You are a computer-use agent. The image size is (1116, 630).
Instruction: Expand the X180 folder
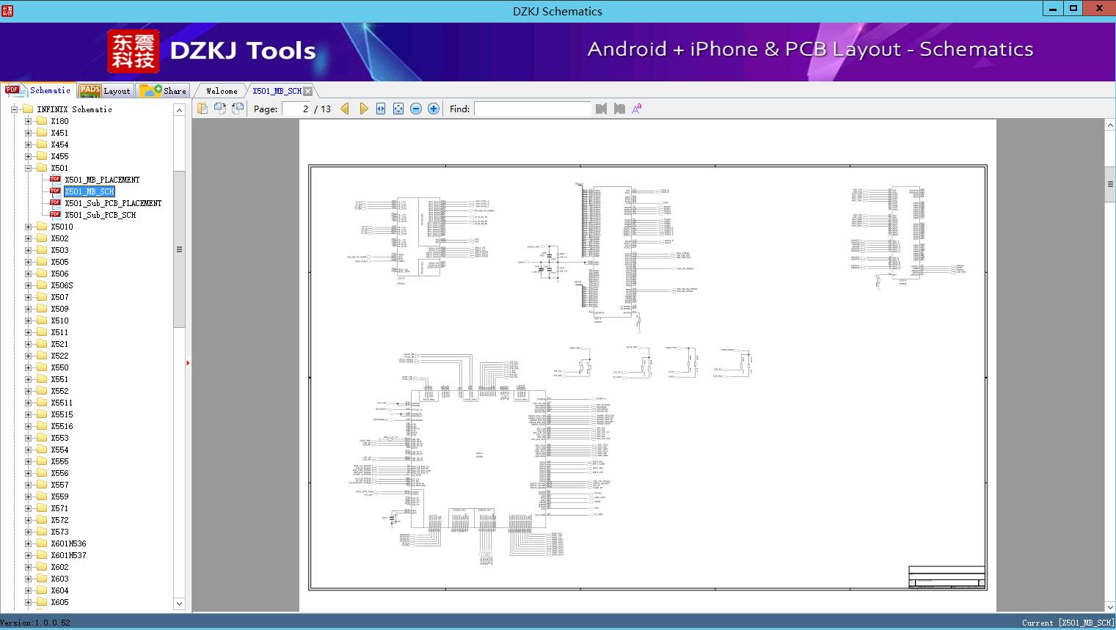click(x=28, y=121)
